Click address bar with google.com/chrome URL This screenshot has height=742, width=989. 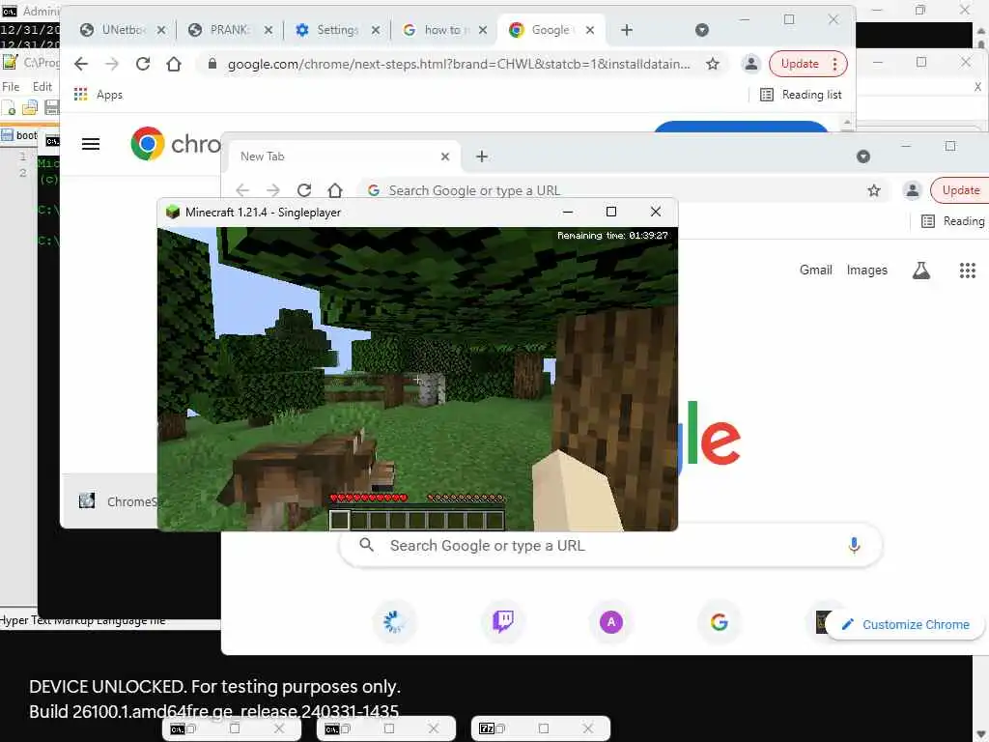tap(459, 64)
